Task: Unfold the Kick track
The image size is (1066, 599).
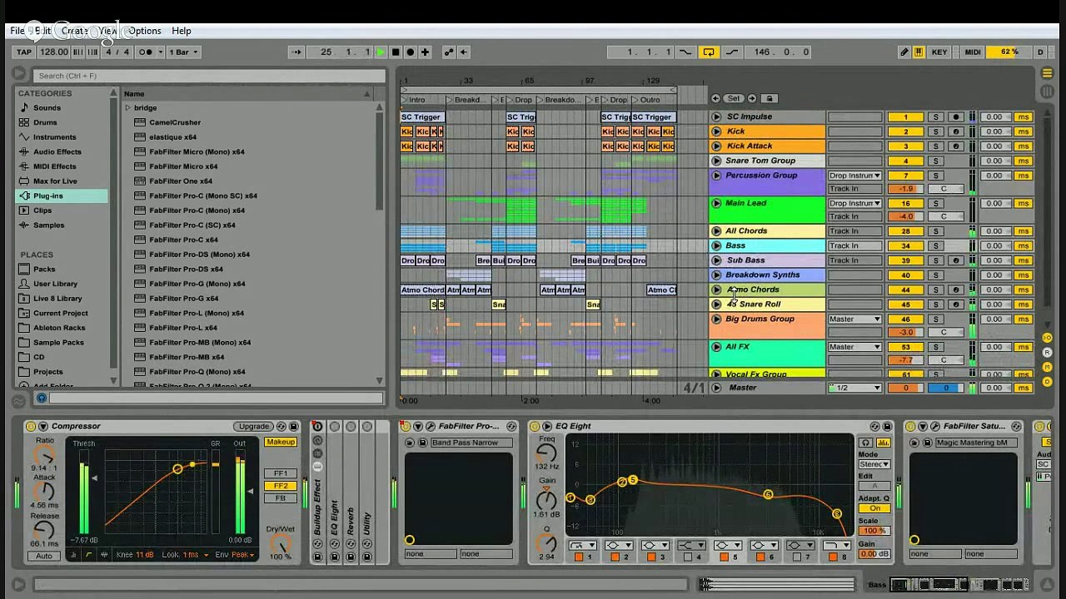Action: coord(716,131)
